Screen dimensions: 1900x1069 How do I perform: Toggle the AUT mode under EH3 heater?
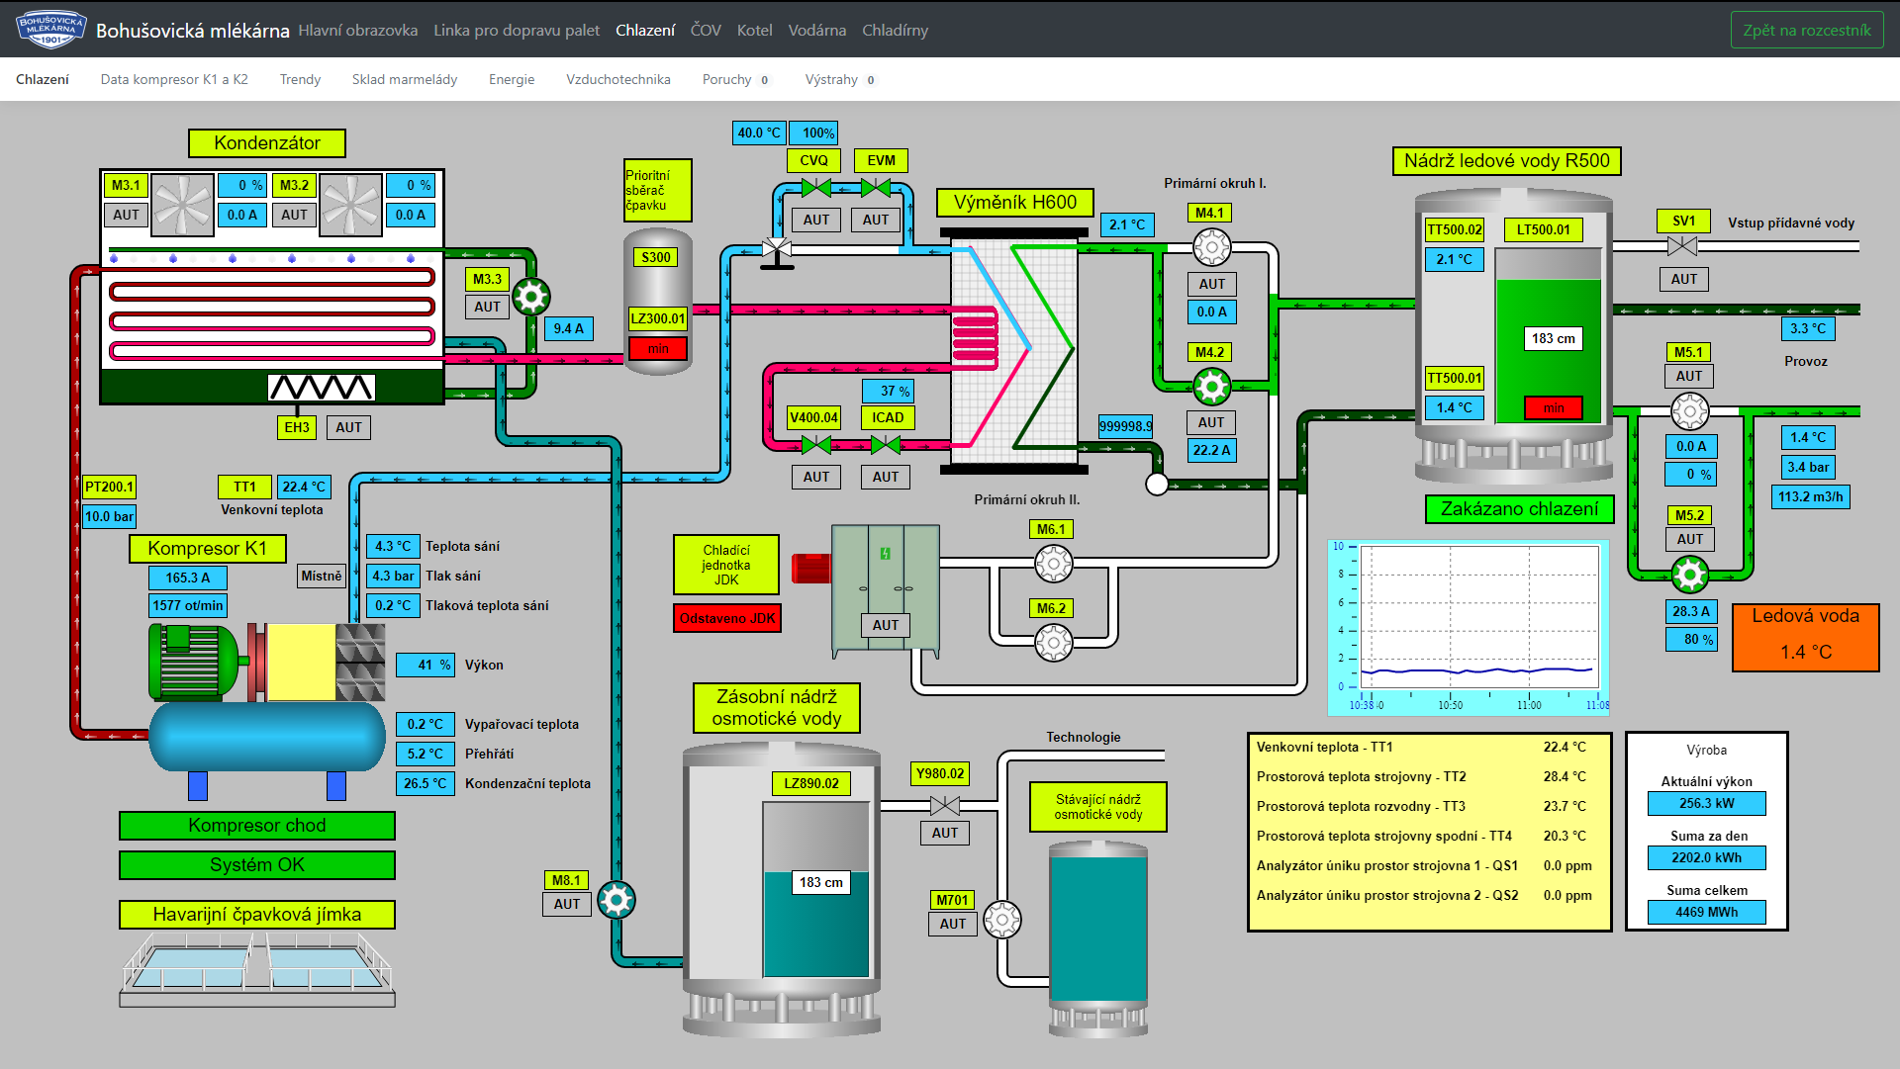coord(348,427)
